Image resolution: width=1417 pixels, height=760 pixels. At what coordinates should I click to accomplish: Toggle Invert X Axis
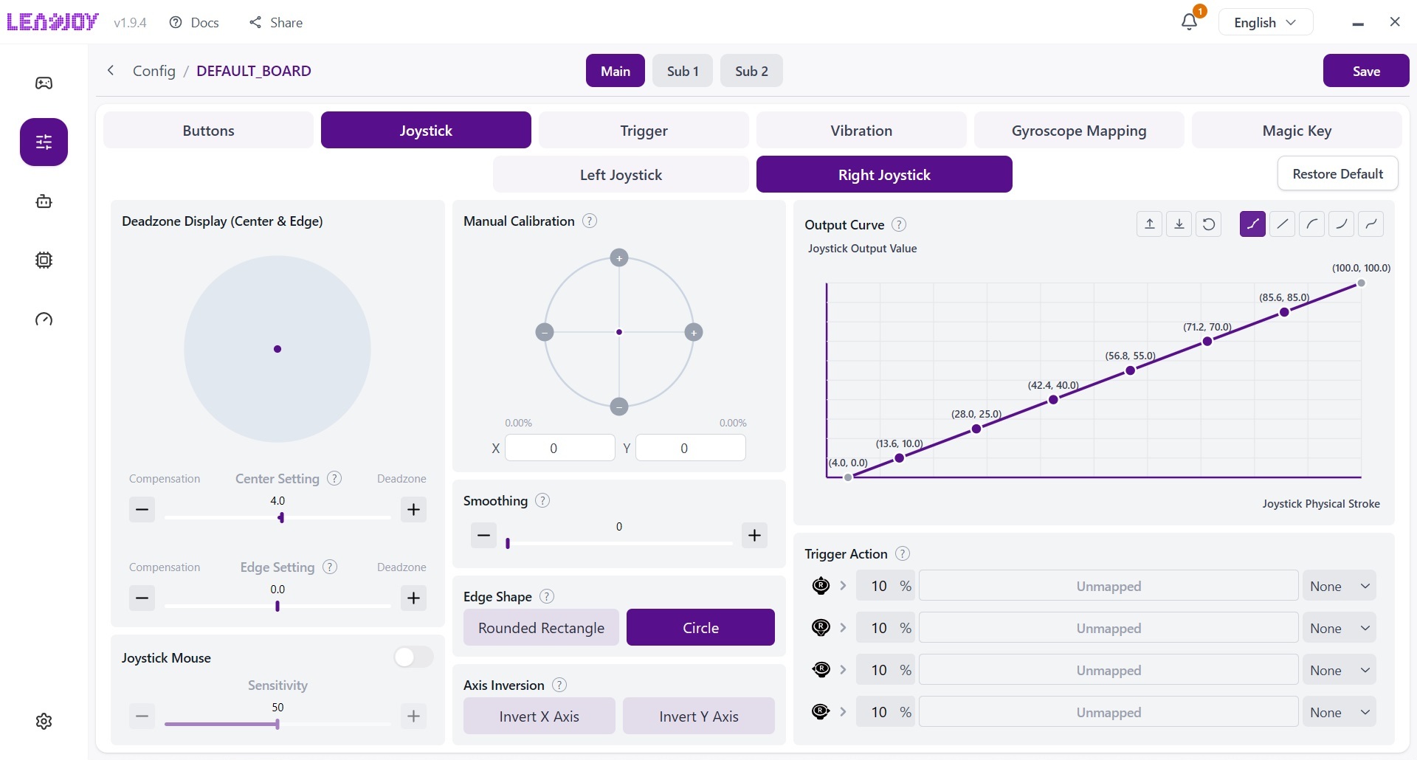(x=539, y=716)
